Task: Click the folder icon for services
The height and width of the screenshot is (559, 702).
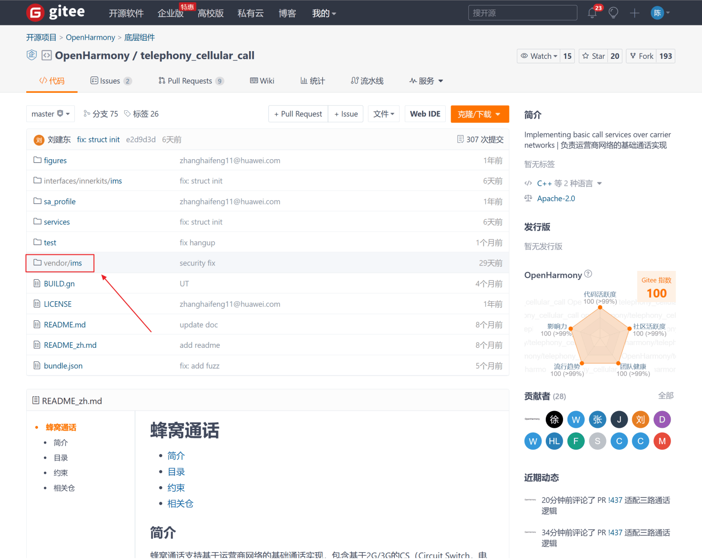Action: pyautogui.click(x=38, y=222)
